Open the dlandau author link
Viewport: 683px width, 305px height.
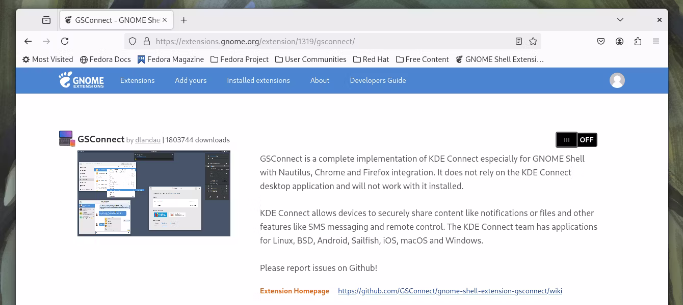(x=148, y=140)
